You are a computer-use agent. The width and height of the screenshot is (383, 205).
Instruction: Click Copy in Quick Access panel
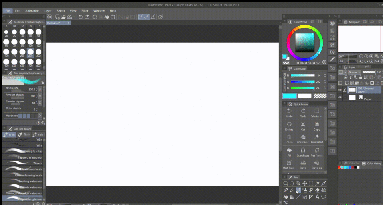coord(316,126)
